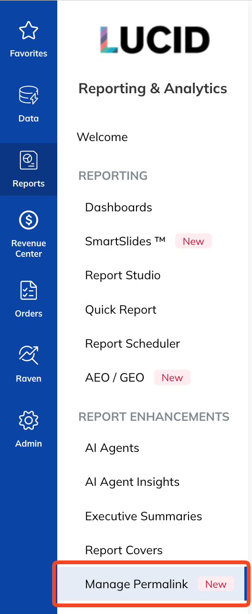Open Report Covers
This screenshot has height=614, width=252.
point(124,550)
